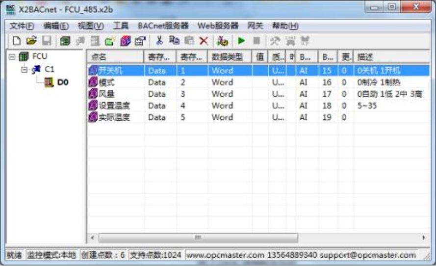The height and width of the screenshot is (266, 436).
Task: Click the Paste toolbar icon
Action: click(x=189, y=41)
